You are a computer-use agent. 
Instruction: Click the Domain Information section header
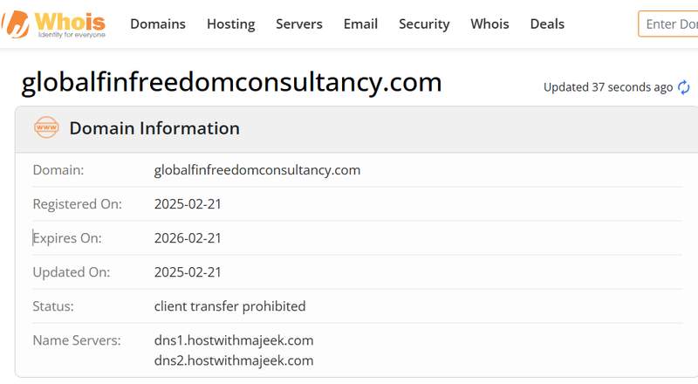pos(356,129)
